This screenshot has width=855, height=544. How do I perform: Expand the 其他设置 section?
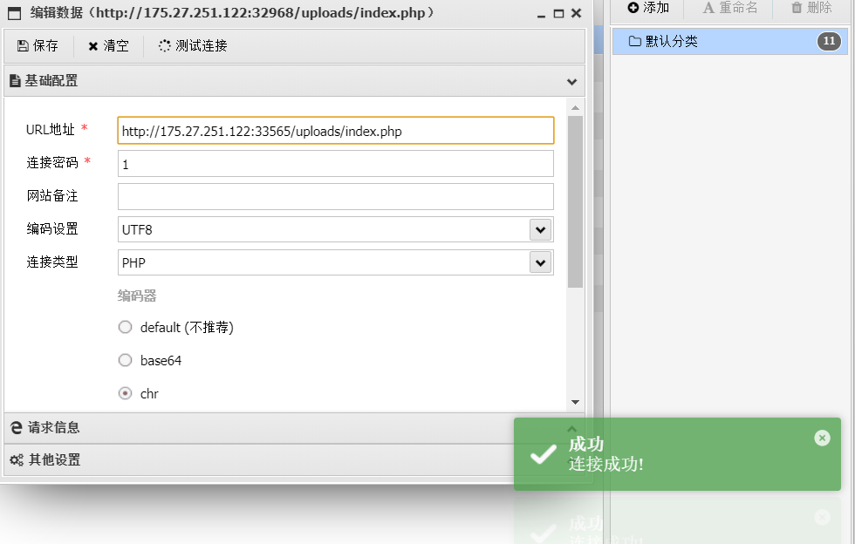[54, 459]
